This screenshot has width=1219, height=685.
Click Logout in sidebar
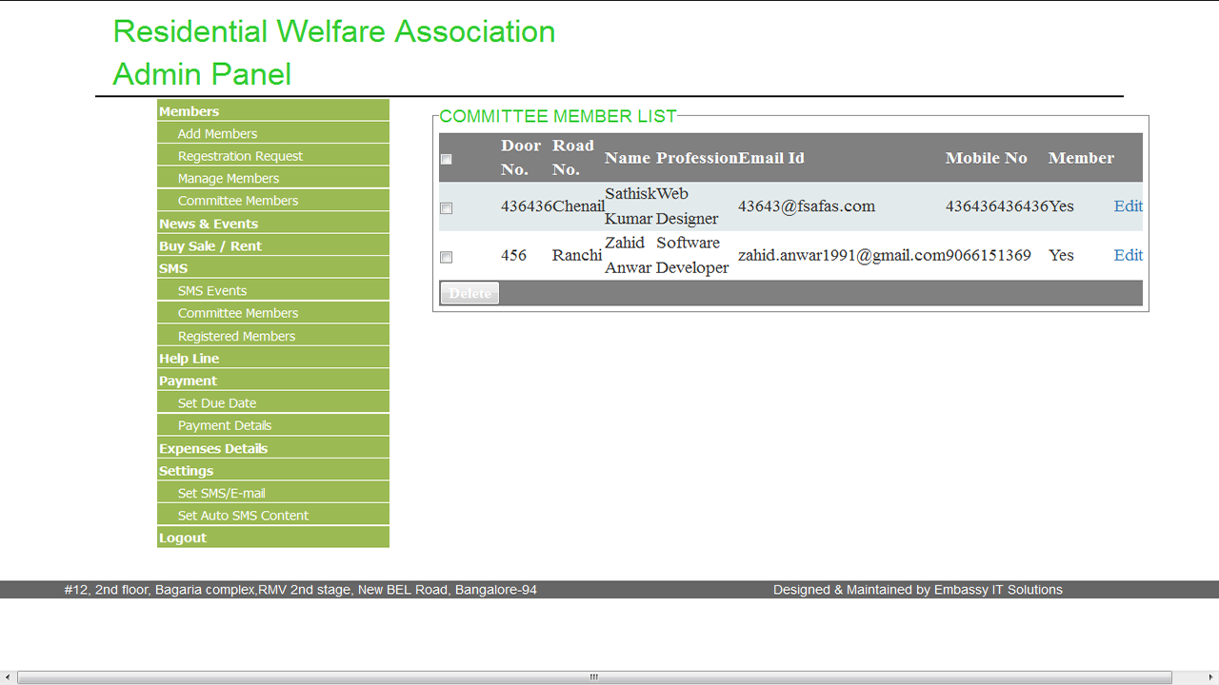(x=273, y=538)
